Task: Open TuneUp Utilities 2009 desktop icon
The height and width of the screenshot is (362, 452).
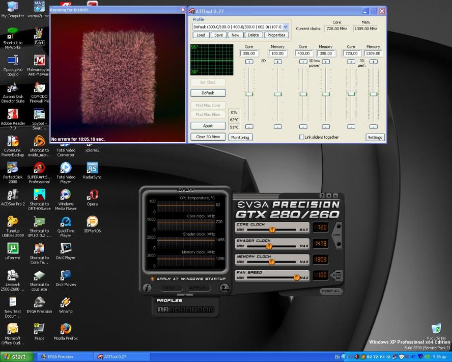Action: 13,226
